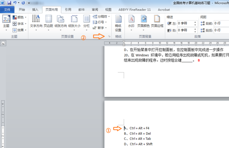Click the text line 'B、Ctrl + Alt + Del'
This screenshot has height=148, width=229.
click(137, 134)
